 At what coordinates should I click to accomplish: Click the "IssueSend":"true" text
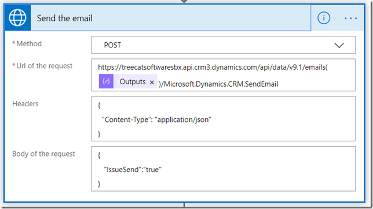coord(133,170)
